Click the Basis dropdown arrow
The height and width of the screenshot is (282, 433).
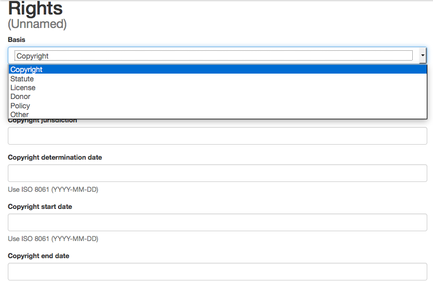[x=423, y=55]
